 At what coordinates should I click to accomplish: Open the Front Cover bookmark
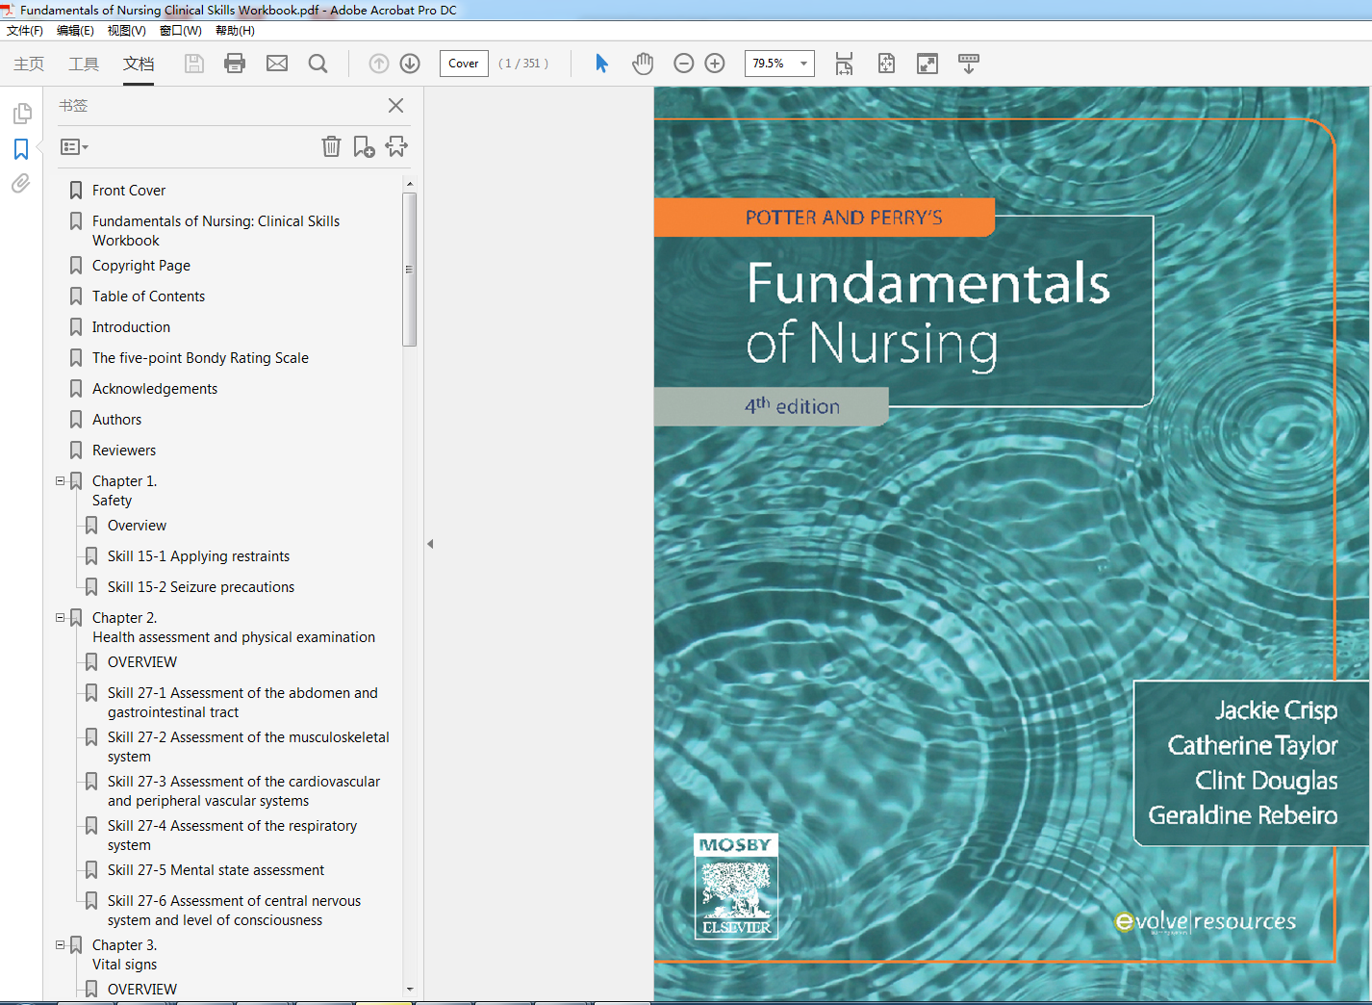129,191
